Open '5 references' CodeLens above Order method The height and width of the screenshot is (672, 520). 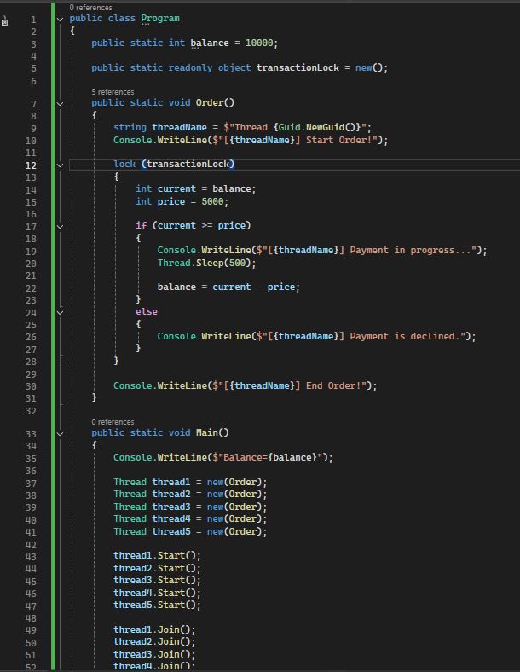click(x=113, y=92)
